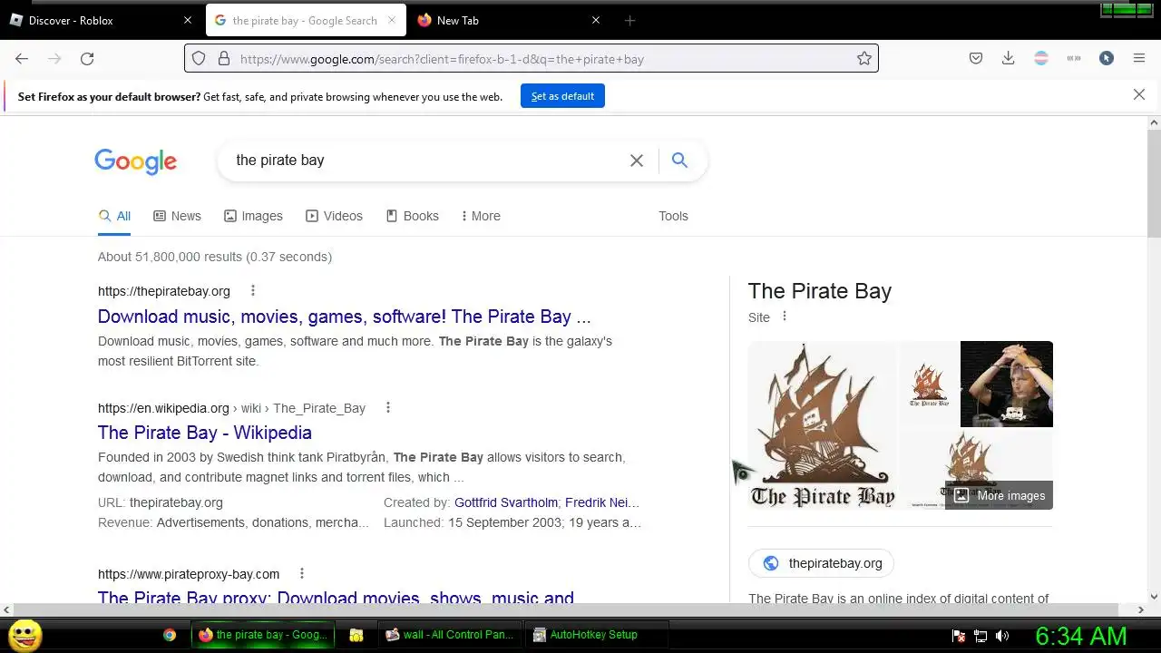Viewport: 1161px width, 653px height.
Task: Click the striped flag extension icon
Action: coord(1041,58)
